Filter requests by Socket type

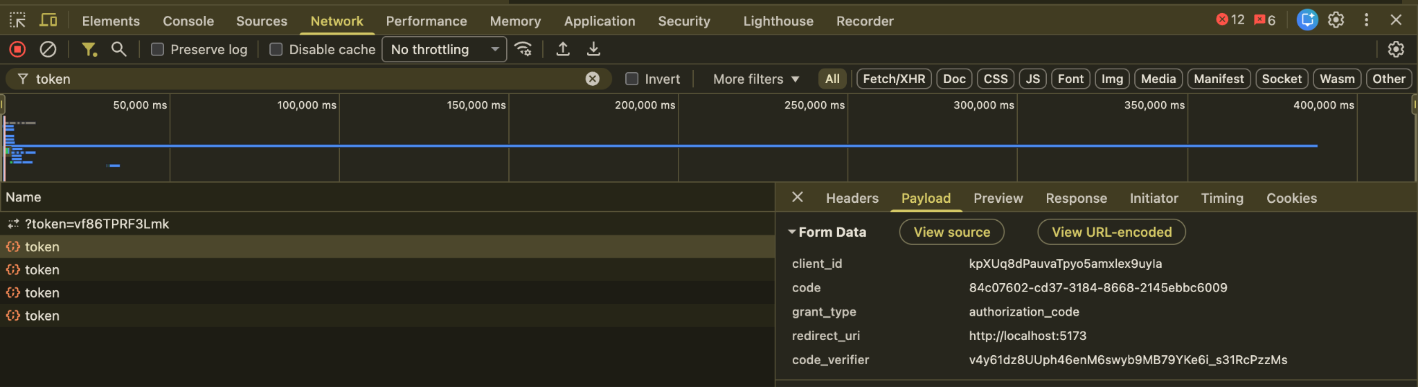[x=1282, y=79]
